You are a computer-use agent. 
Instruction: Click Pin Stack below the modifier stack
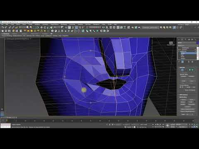click(x=179, y=62)
